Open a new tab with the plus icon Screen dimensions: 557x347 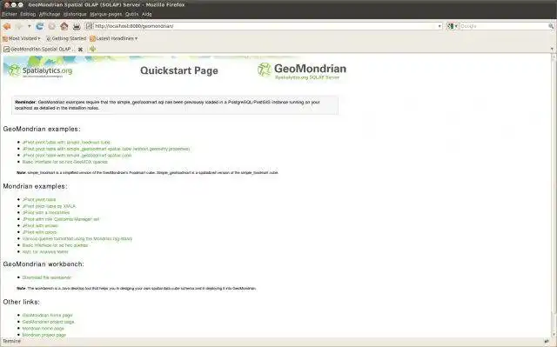[x=93, y=49]
